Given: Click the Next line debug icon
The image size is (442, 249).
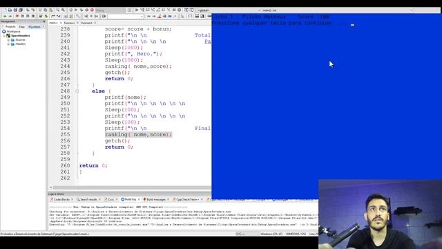Looking at the screenshot, I should [x=147, y=10].
